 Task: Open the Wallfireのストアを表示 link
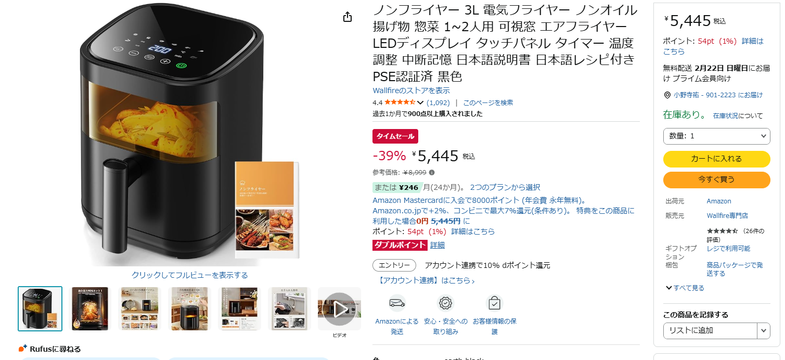pyautogui.click(x=411, y=91)
